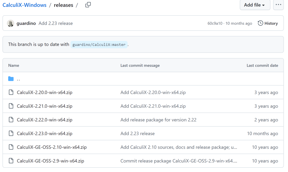Open CalculiX-2.21.0-win-x64.zip file
288x172 pixels.
click(x=45, y=106)
